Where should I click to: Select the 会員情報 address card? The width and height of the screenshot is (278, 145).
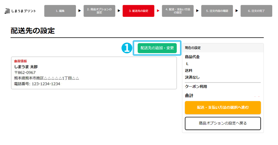[x=94, y=73]
